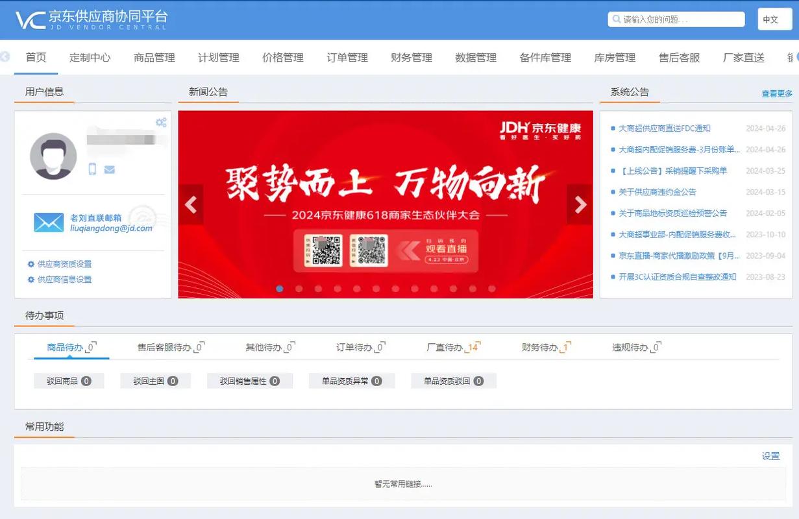Click the mobile phone icon under username
The width and height of the screenshot is (799, 519).
(x=92, y=169)
